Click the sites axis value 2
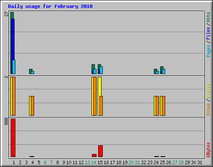213x167 pixels. click(6, 77)
